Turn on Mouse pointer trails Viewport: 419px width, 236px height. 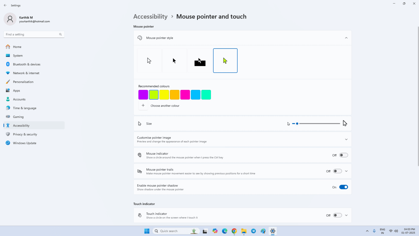[x=337, y=171]
